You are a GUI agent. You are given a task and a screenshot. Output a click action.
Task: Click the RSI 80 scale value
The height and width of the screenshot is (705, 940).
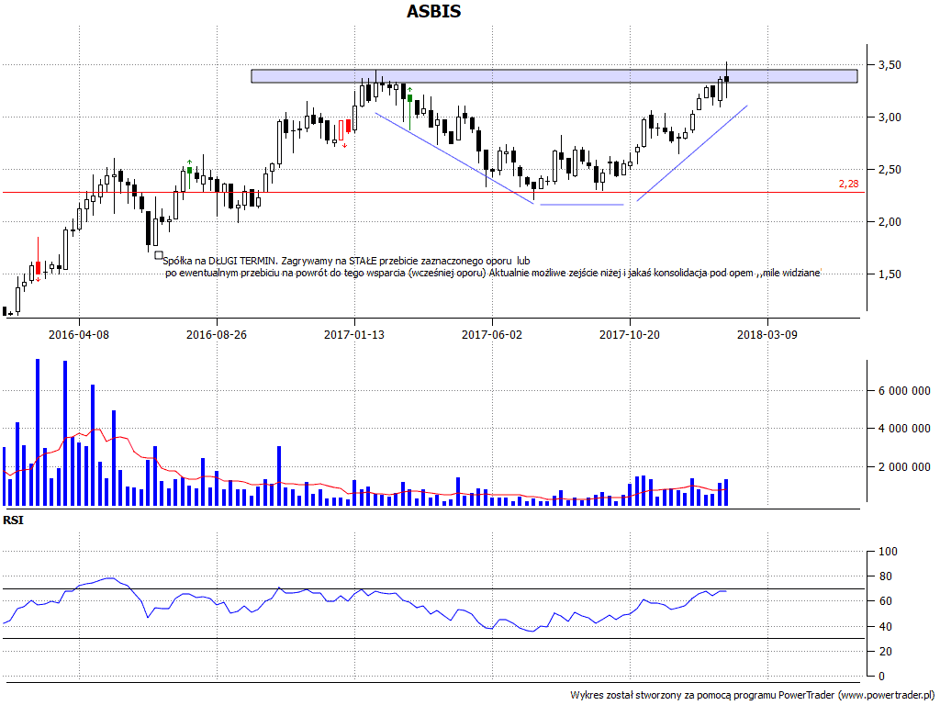point(885,576)
